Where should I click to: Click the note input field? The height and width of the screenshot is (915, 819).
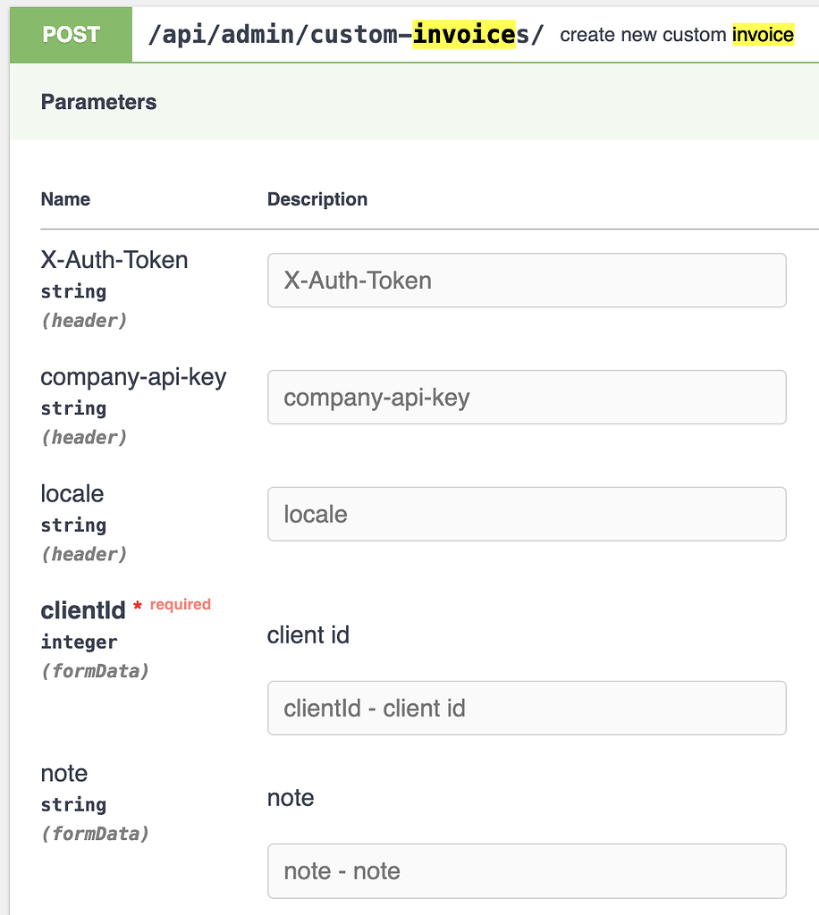527,870
